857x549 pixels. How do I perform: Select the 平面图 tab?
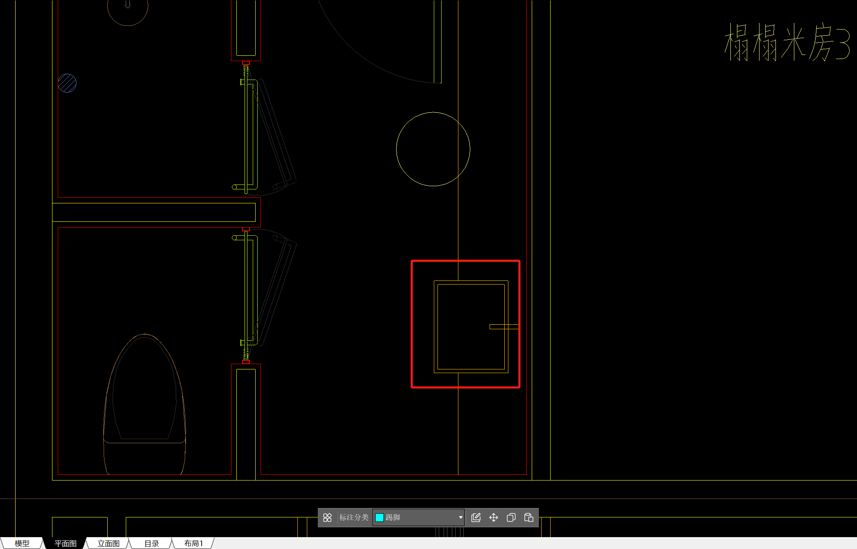[66, 543]
